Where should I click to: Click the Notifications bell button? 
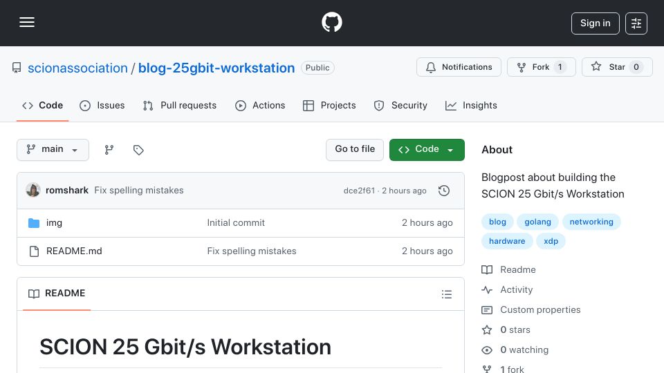[459, 67]
